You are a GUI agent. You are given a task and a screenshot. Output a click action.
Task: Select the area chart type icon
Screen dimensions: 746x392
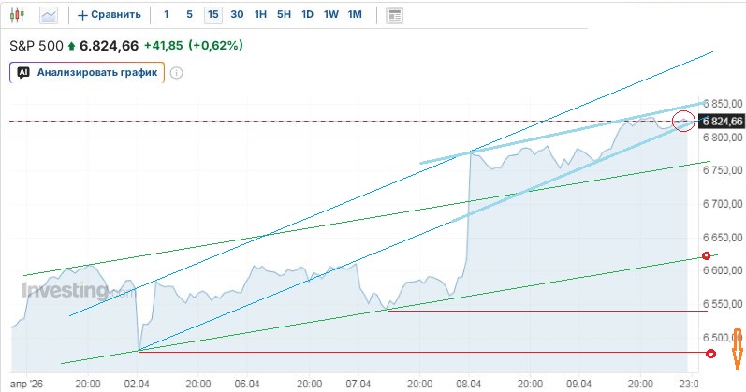pyautogui.click(x=49, y=14)
